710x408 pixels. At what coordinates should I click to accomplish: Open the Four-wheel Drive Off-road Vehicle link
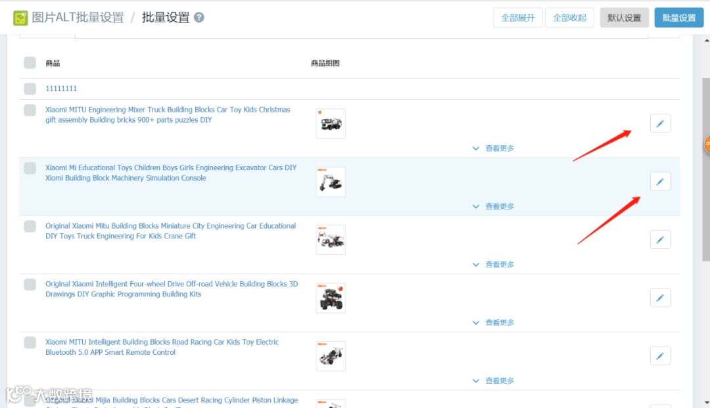click(x=172, y=289)
